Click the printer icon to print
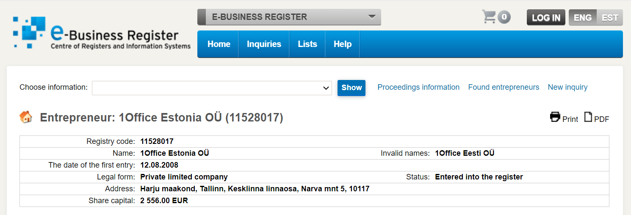Image resolution: width=631 pixels, height=215 pixels. pyautogui.click(x=555, y=117)
